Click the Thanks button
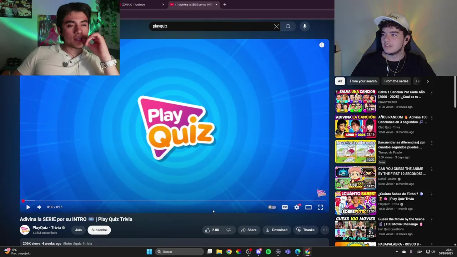 [306, 230]
